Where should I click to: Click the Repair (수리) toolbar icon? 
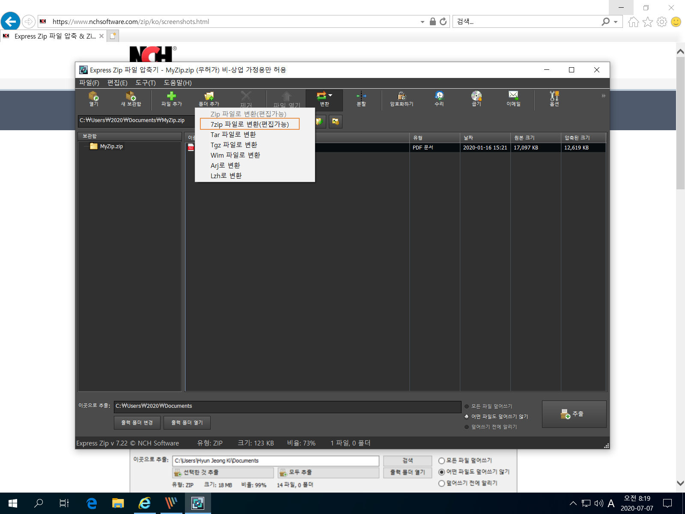(439, 99)
